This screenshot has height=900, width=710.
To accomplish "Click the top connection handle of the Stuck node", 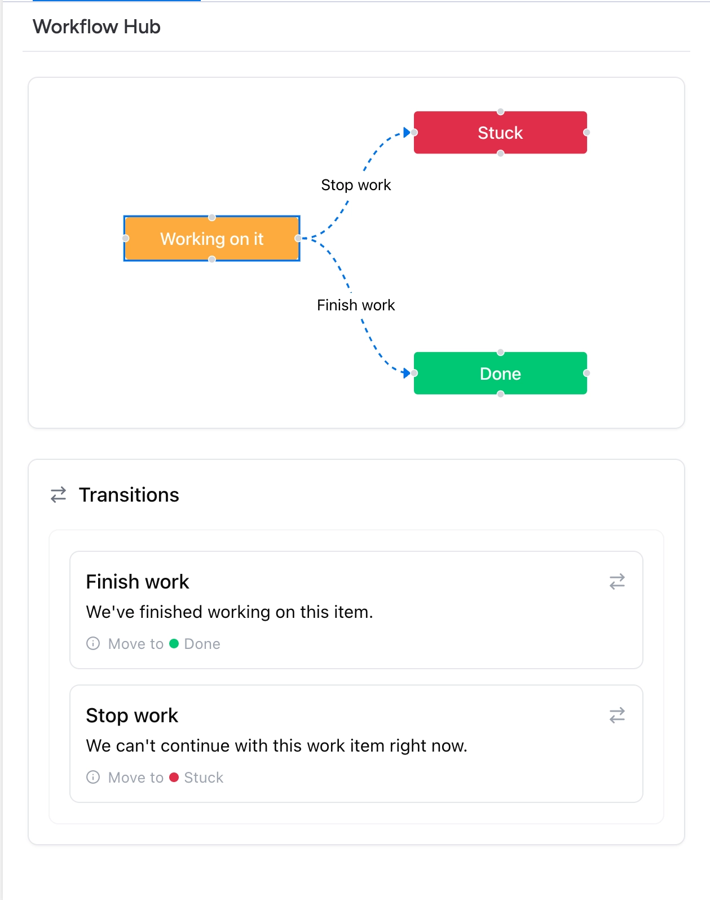I will 501,112.
